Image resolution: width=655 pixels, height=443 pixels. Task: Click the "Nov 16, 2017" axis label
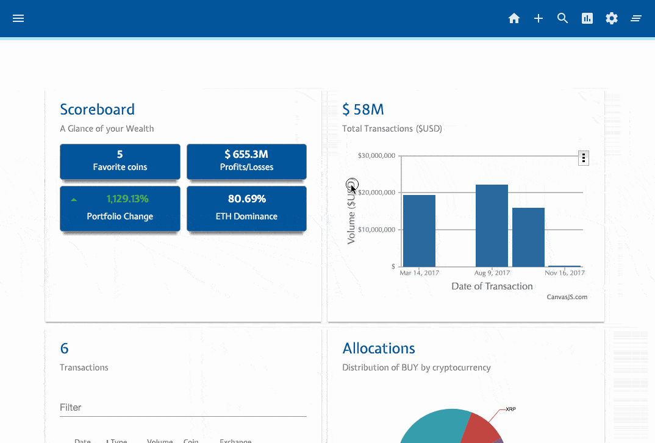point(564,273)
